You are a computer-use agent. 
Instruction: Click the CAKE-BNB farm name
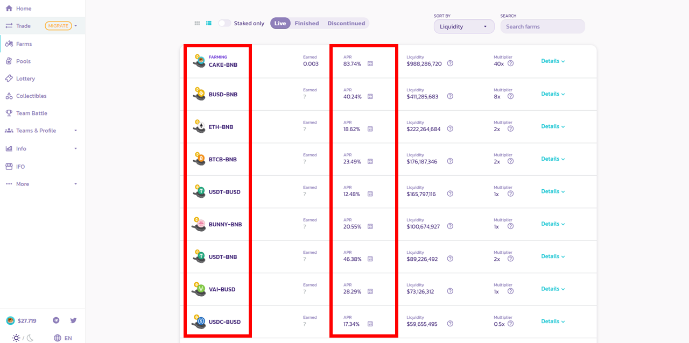pyautogui.click(x=223, y=65)
